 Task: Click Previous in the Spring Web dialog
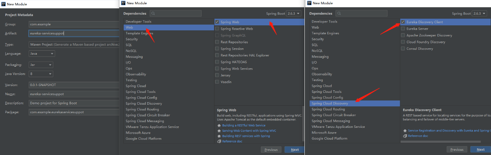click(x=271, y=150)
